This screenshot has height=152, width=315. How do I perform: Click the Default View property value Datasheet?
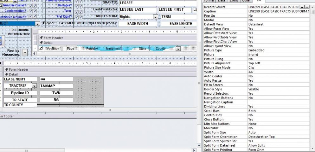(x=279, y=24)
